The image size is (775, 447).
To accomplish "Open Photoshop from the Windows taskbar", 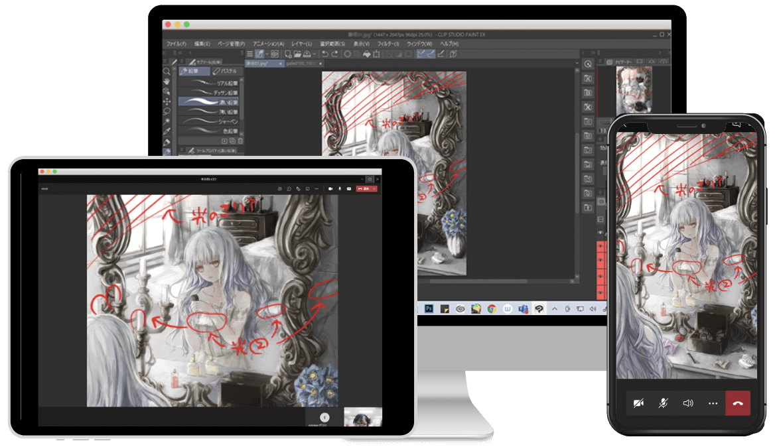I will coord(429,308).
